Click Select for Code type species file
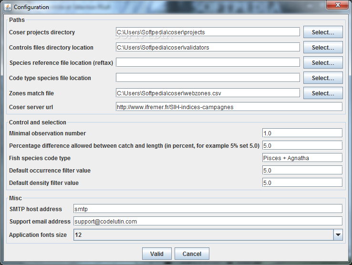 pos(323,78)
